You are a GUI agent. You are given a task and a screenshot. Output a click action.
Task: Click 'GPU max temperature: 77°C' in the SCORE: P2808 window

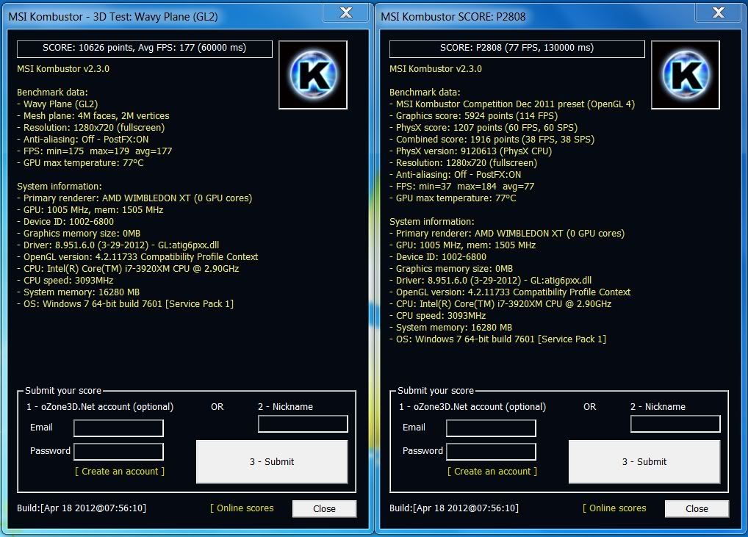pyautogui.click(x=453, y=198)
